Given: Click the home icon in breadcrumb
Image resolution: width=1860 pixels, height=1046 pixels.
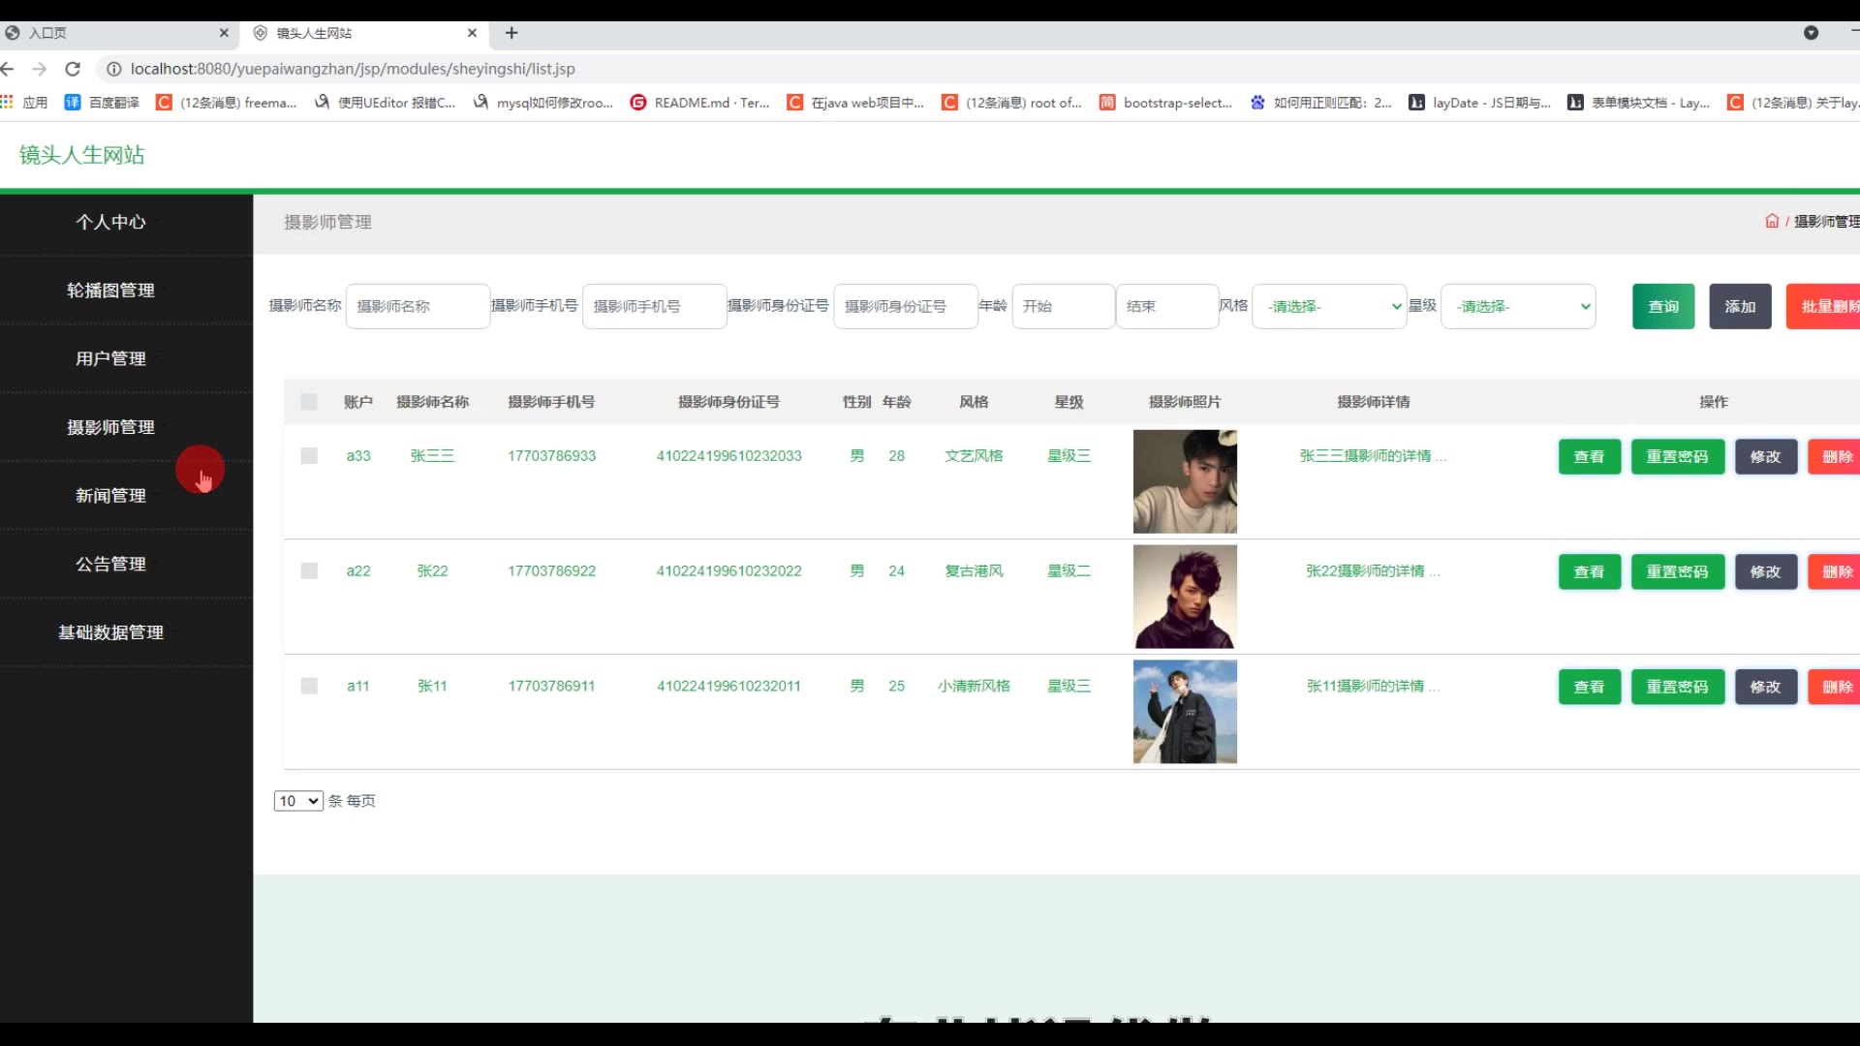Looking at the screenshot, I should click(1772, 221).
